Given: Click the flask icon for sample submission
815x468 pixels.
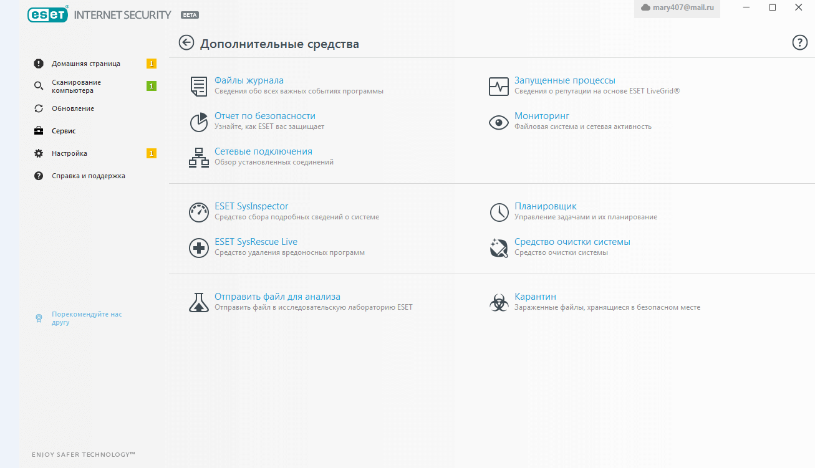Looking at the screenshot, I should (198, 303).
